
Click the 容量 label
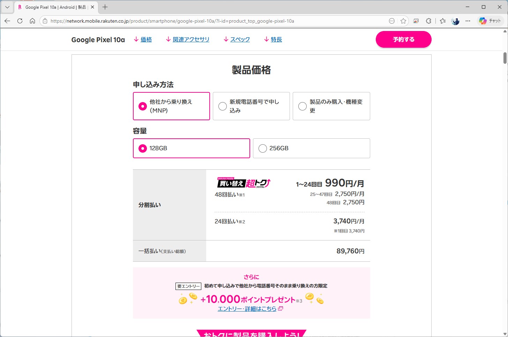point(140,131)
